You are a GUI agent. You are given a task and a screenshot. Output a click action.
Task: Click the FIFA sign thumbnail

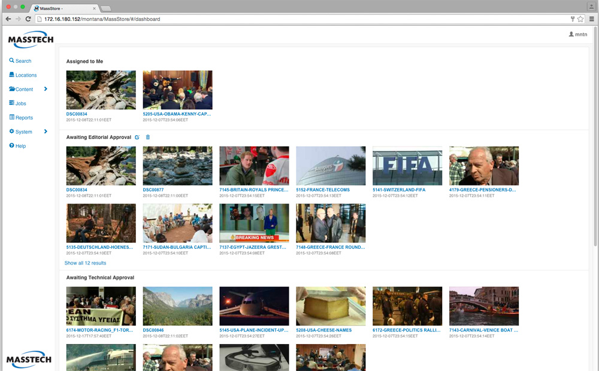[407, 166]
